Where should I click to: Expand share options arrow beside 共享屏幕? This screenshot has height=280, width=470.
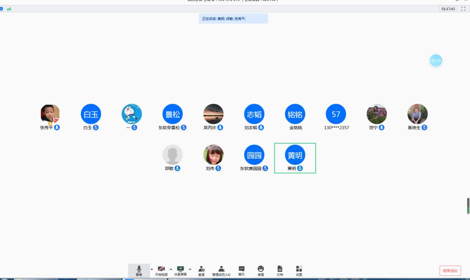pos(190,269)
